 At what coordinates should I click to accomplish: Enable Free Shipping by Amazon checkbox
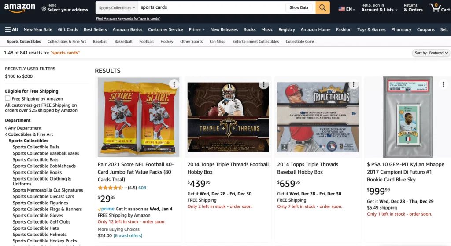pyautogui.click(x=7, y=98)
